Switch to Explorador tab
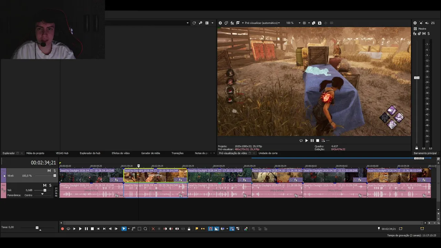The image size is (441, 248). pyautogui.click(x=9, y=153)
